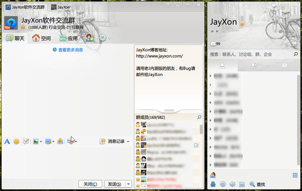Open system settings gear in main panel bottom
The width and height of the screenshot is (302, 191).
point(223,184)
